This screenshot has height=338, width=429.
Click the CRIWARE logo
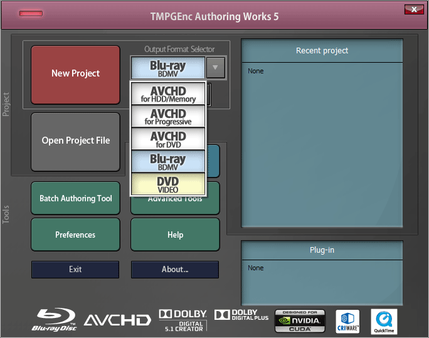point(347,321)
